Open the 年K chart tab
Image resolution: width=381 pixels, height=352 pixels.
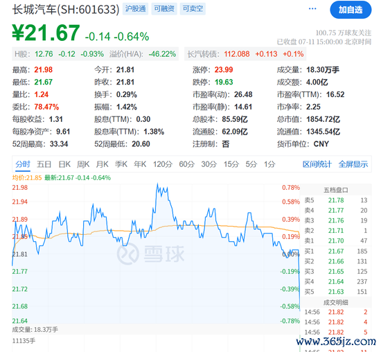pyautogui.click(x=140, y=164)
